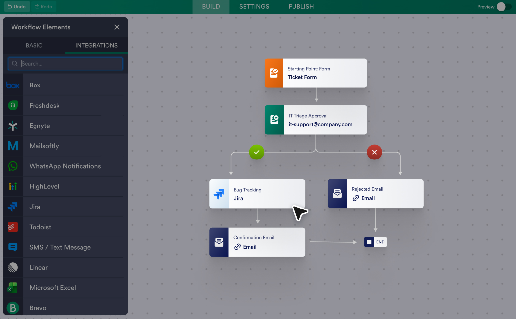Click the green approval icon on IT Triage node
Screen dimensions: 516x319
tap(274, 120)
